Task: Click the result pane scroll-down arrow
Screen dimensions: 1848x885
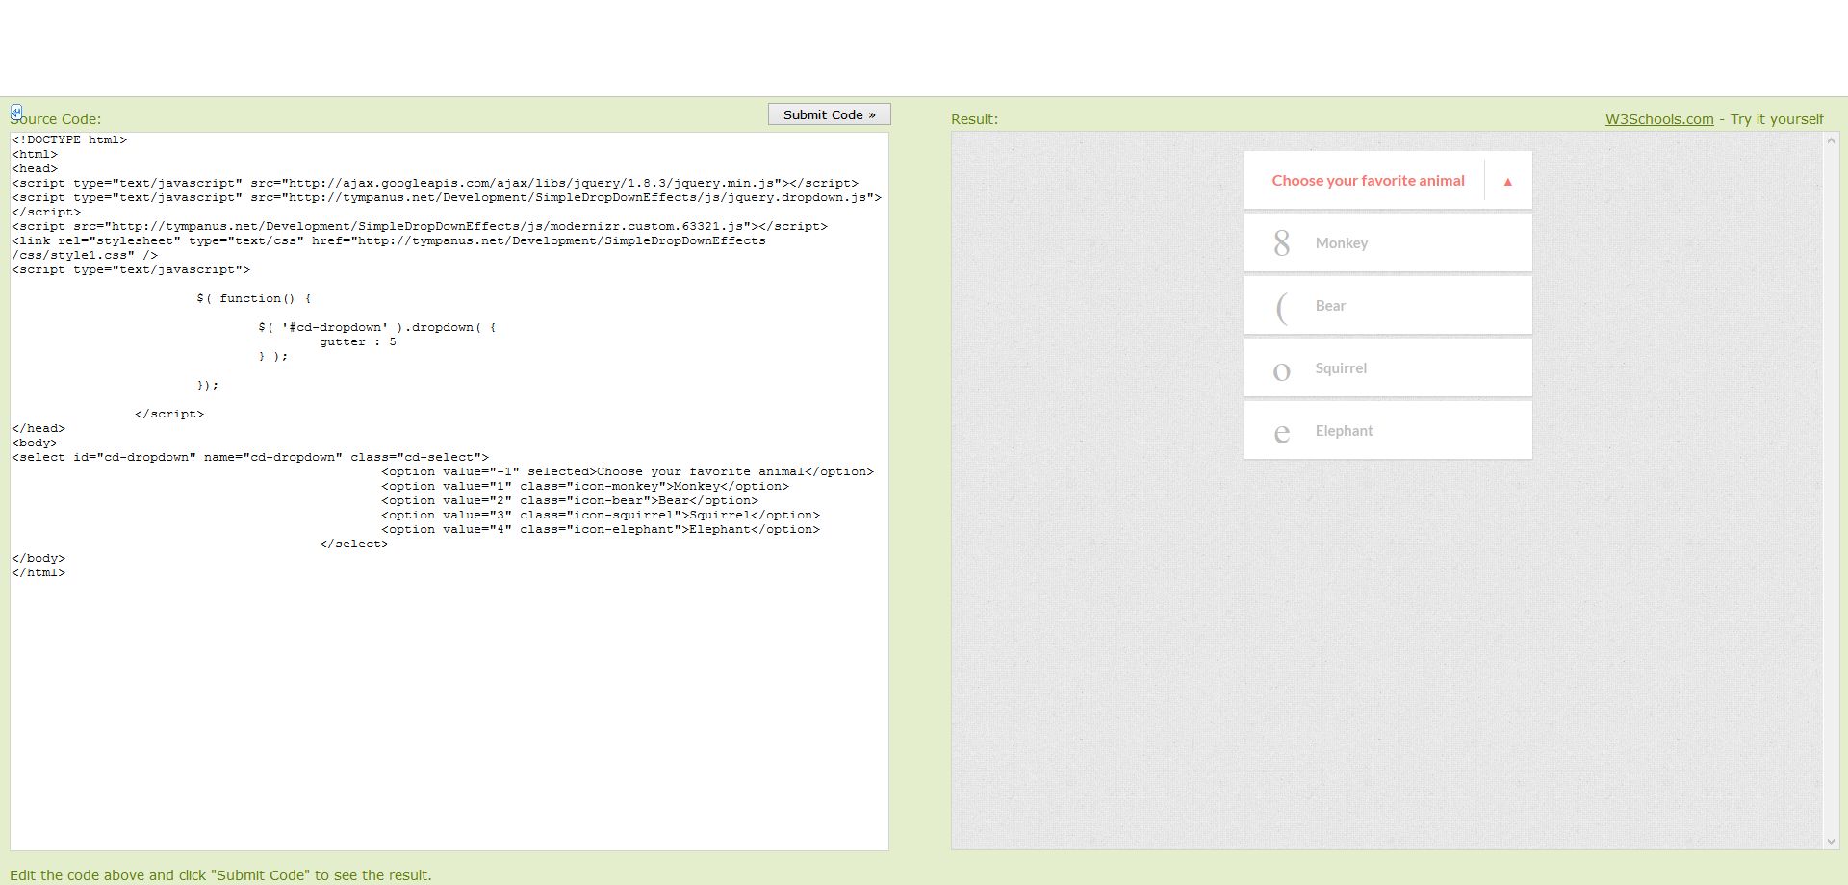Action: pos(1831,841)
